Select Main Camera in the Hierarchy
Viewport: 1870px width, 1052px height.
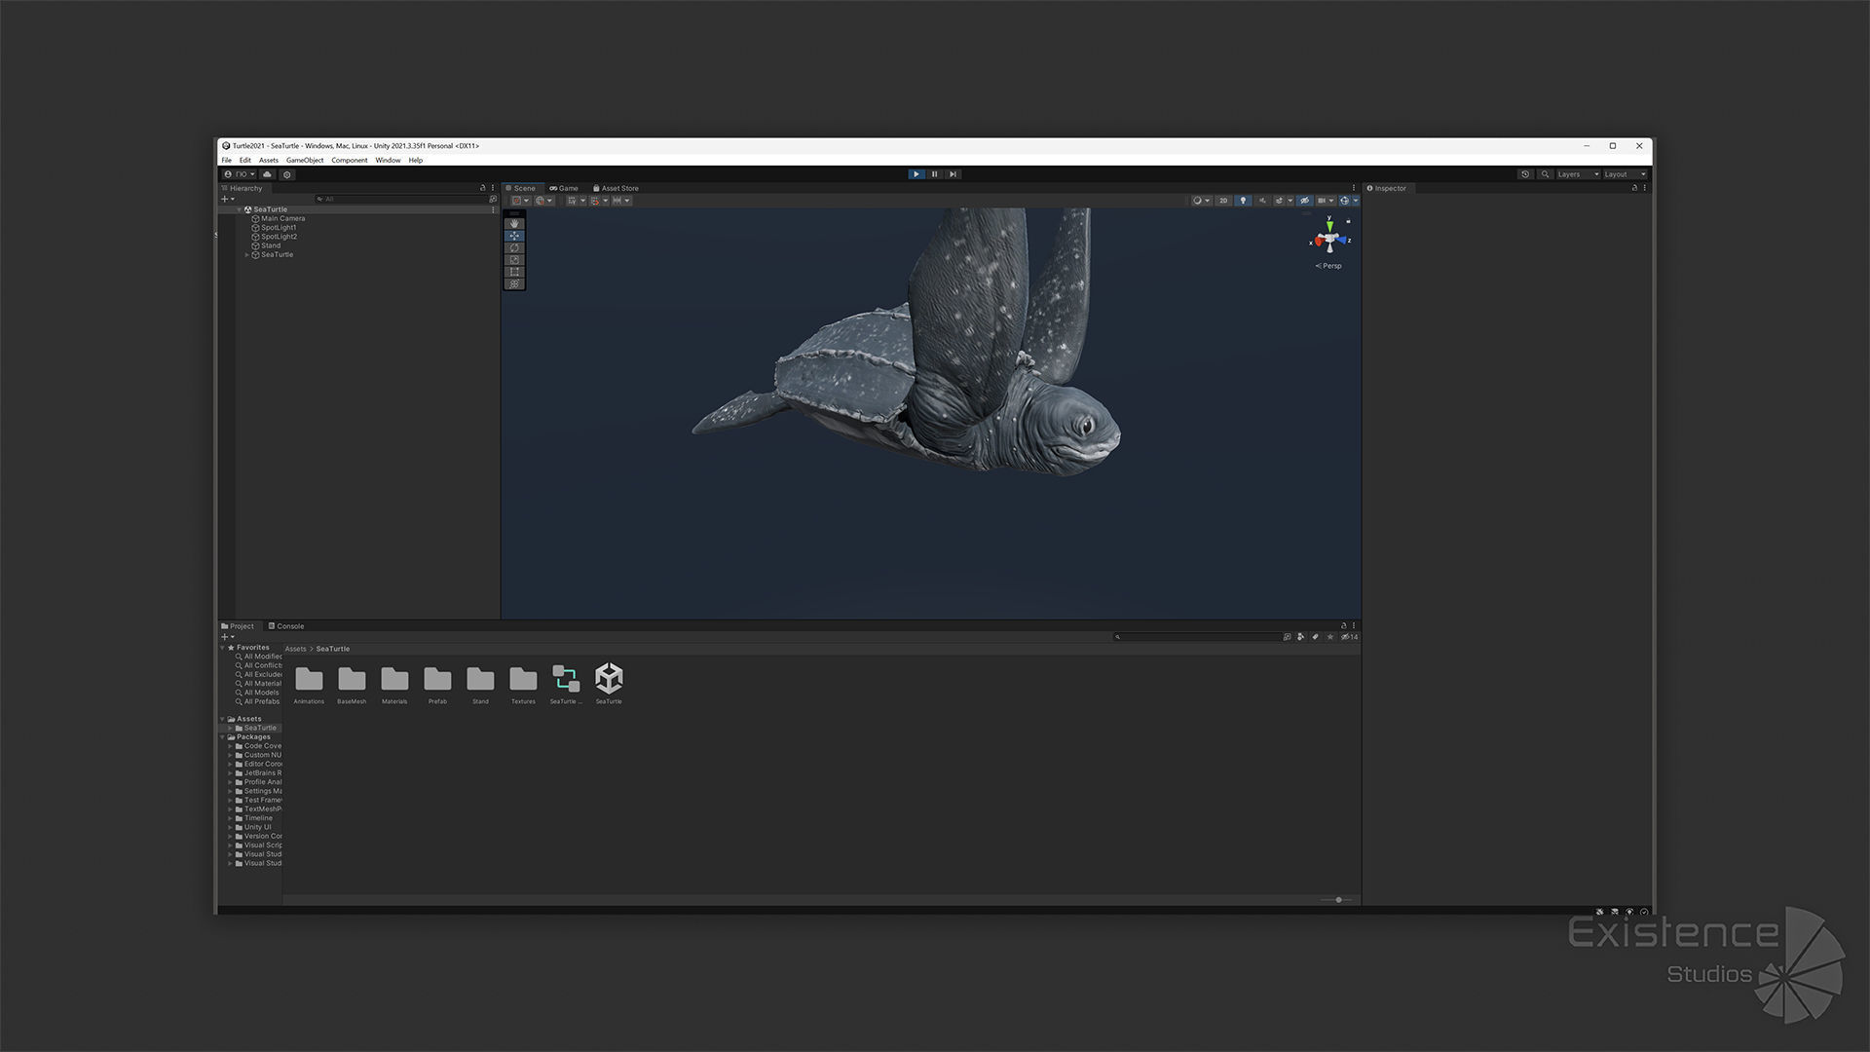click(x=282, y=218)
